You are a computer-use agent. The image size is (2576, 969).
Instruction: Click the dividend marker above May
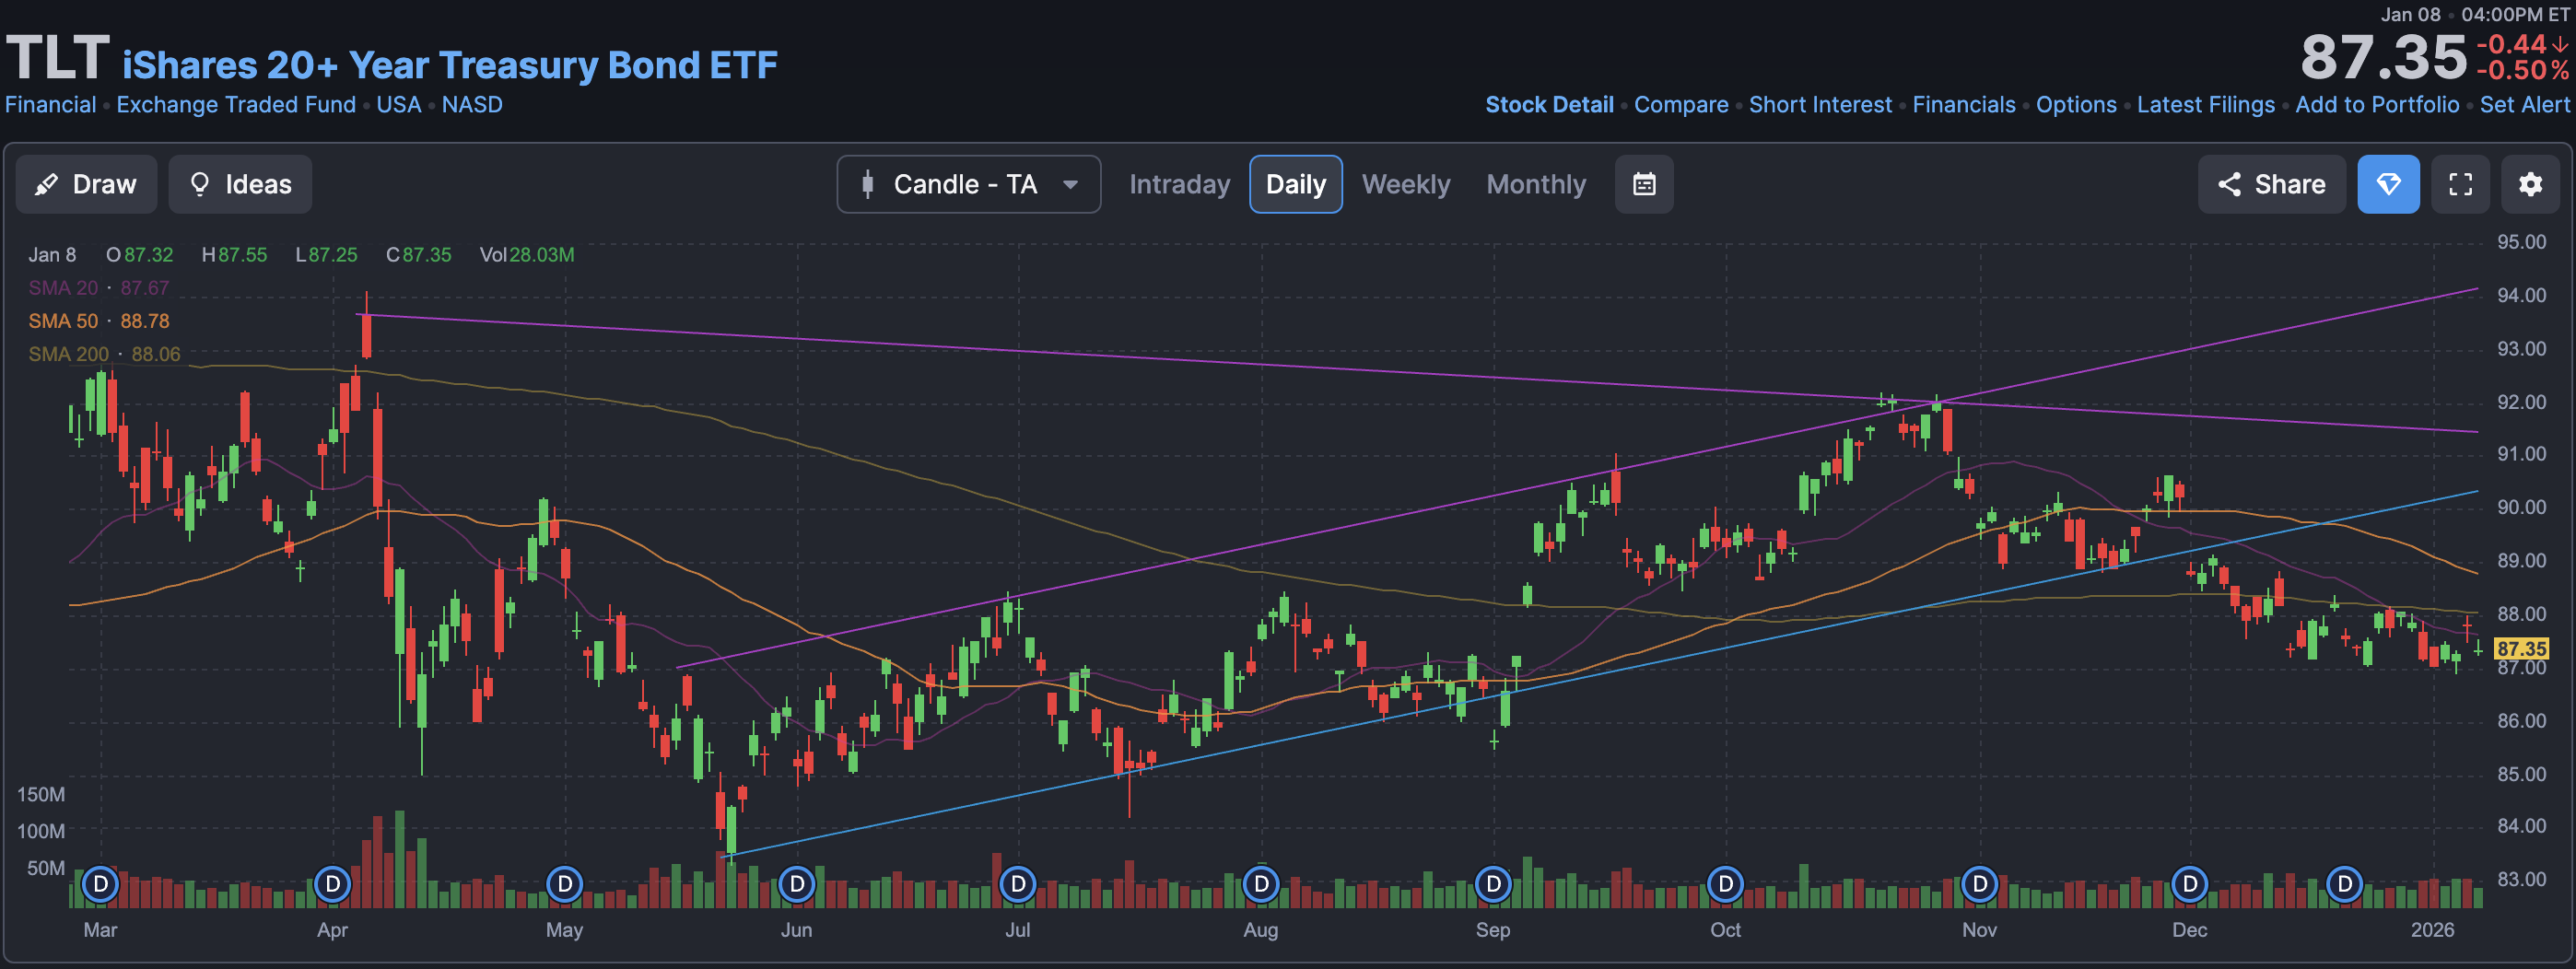tap(564, 884)
